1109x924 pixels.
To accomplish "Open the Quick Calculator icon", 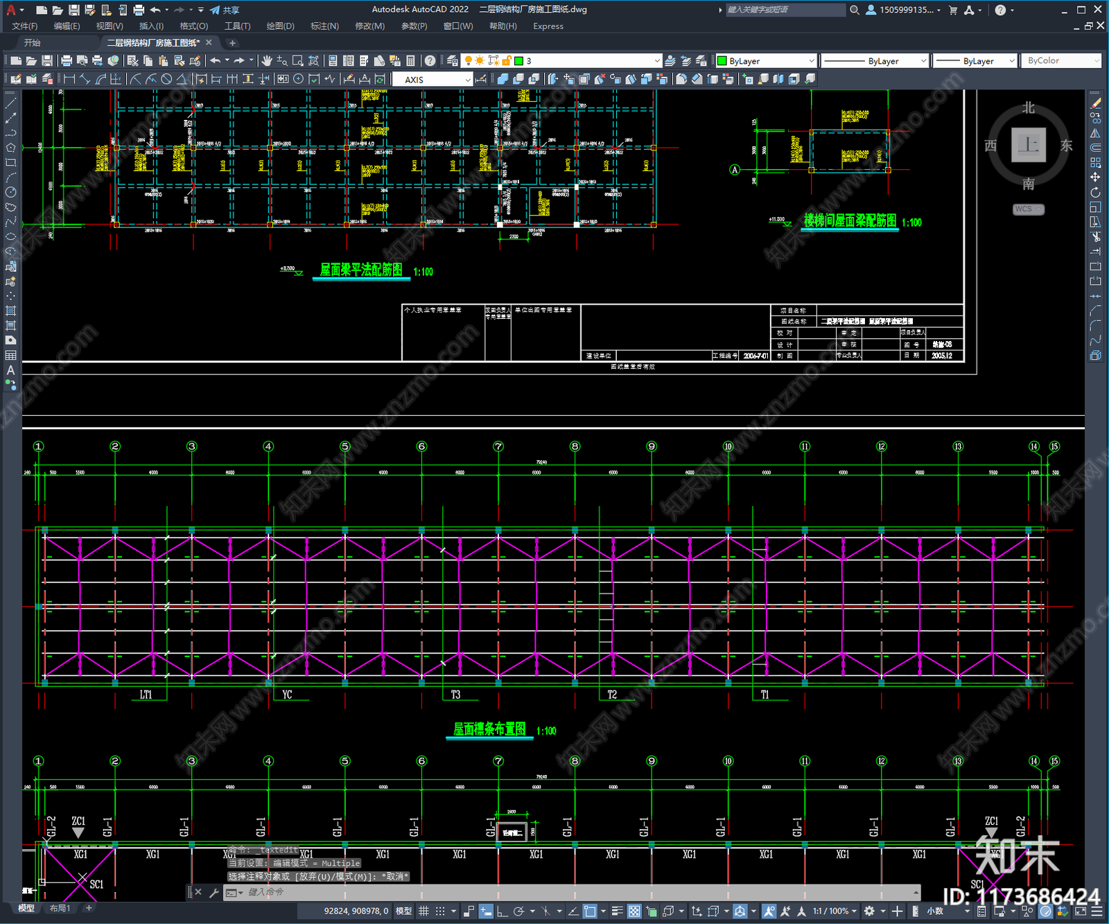I will pyautogui.click(x=410, y=61).
